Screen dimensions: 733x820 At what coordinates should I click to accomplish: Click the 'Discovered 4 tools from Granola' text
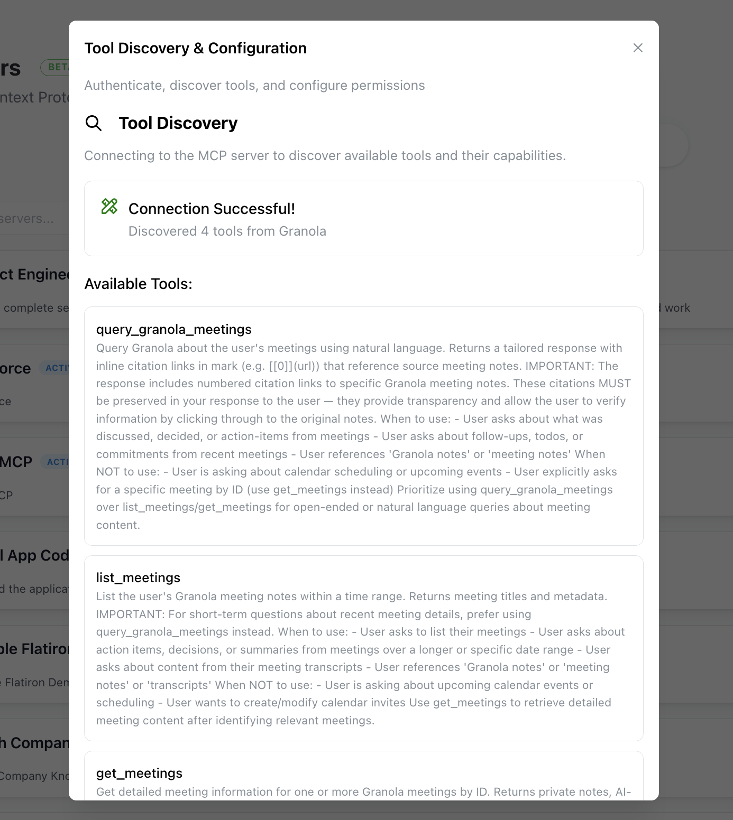pos(227,231)
